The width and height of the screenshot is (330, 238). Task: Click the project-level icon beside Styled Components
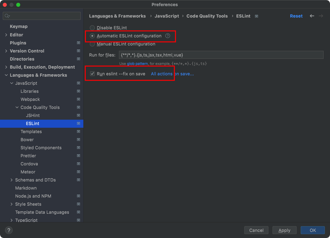point(79,148)
